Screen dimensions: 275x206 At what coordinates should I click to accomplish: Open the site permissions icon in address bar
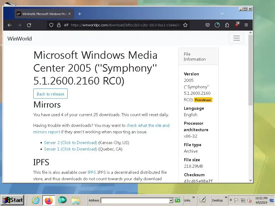[x=66, y=25]
